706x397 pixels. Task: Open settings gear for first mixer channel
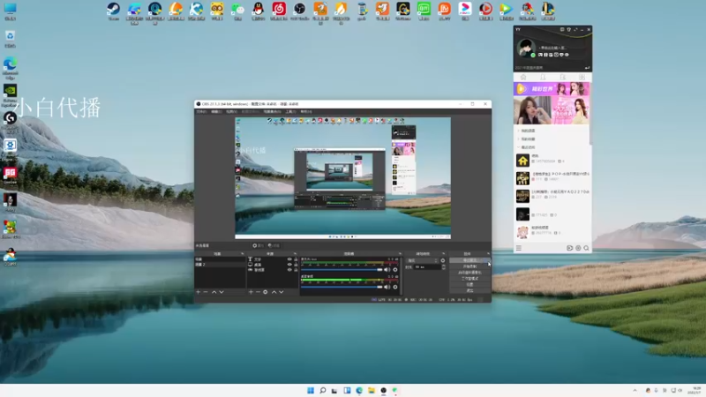[395, 270]
